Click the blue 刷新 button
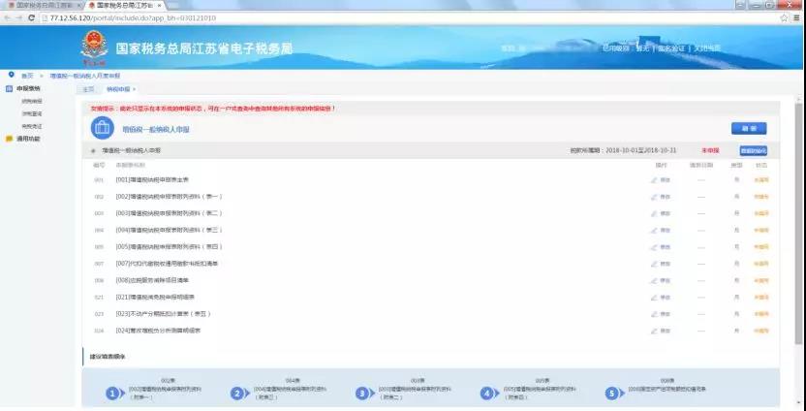This screenshot has height=411, width=806. point(748,128)
